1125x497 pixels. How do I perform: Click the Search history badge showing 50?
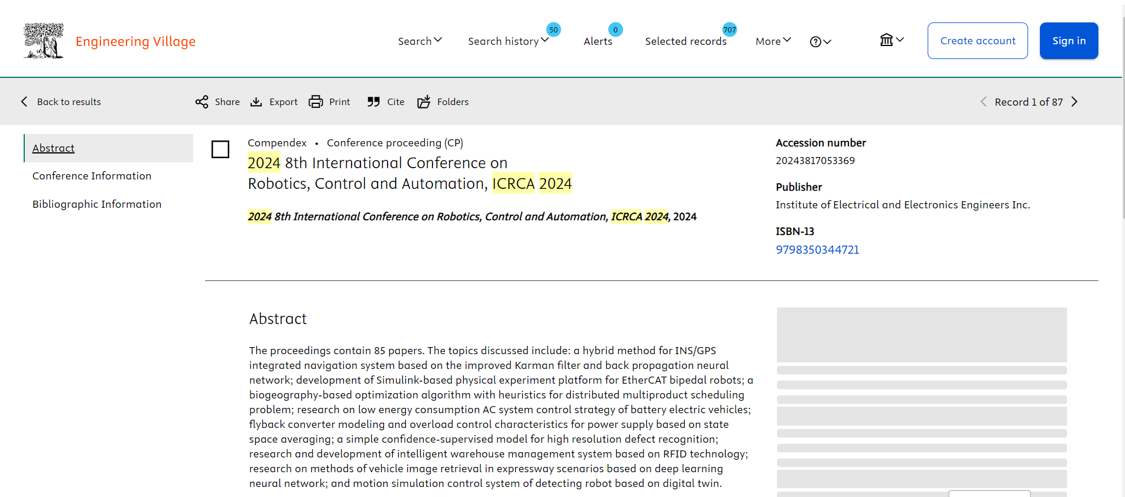553,30
